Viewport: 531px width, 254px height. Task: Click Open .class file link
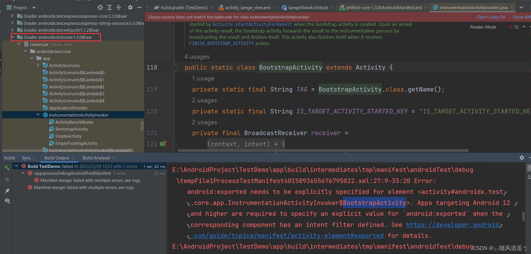491,17
